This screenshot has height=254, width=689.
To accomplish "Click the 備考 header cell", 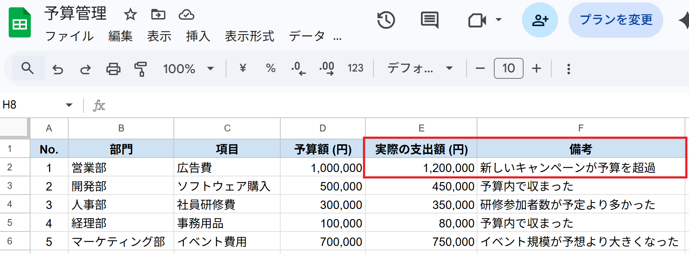I will click(581, 149).
